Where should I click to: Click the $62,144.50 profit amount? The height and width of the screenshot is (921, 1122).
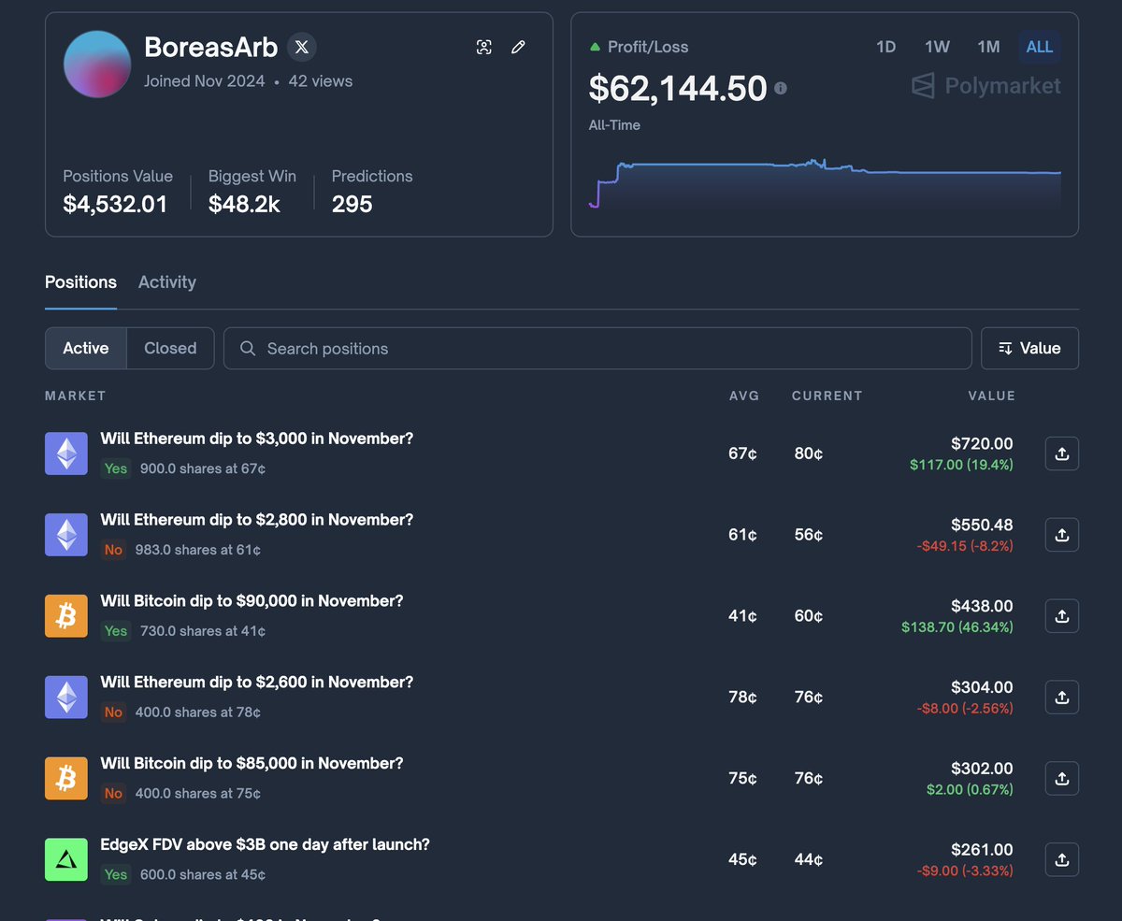tap(678, 88)
